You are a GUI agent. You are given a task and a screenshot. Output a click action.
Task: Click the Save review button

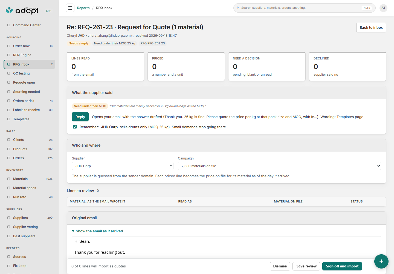306,266
